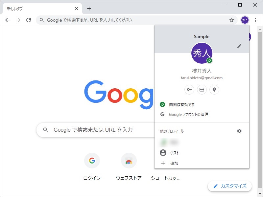This screenshot has width=263, height=197.
Task: Click the green sync icon in the menu row
Action: [162, 104]
